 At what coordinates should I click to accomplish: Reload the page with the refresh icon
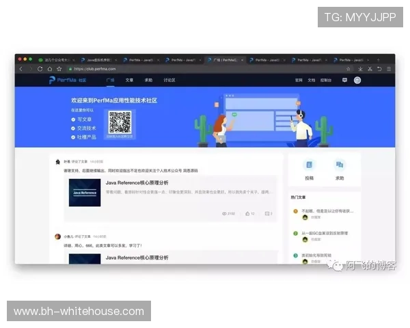click(x=40, y=69)
